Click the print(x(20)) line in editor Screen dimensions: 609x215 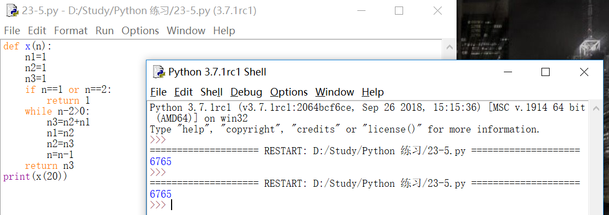pyautogui.click(x=35, y=176)
